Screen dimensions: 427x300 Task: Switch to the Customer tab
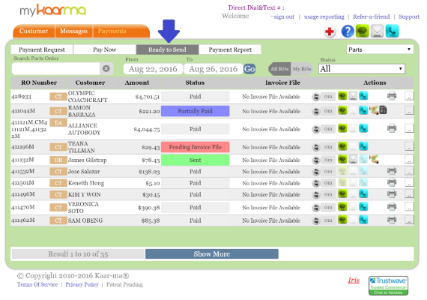[34, 31]
